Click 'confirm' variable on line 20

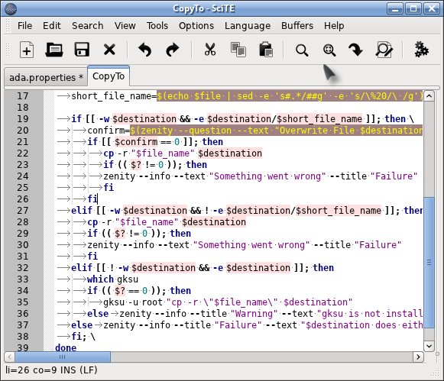[x=106, y=131]
